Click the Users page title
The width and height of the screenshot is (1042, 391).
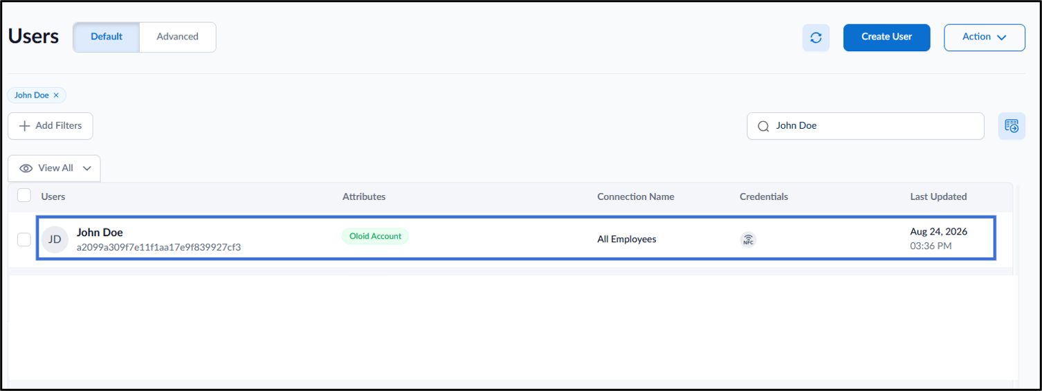(x=33, y=37)
